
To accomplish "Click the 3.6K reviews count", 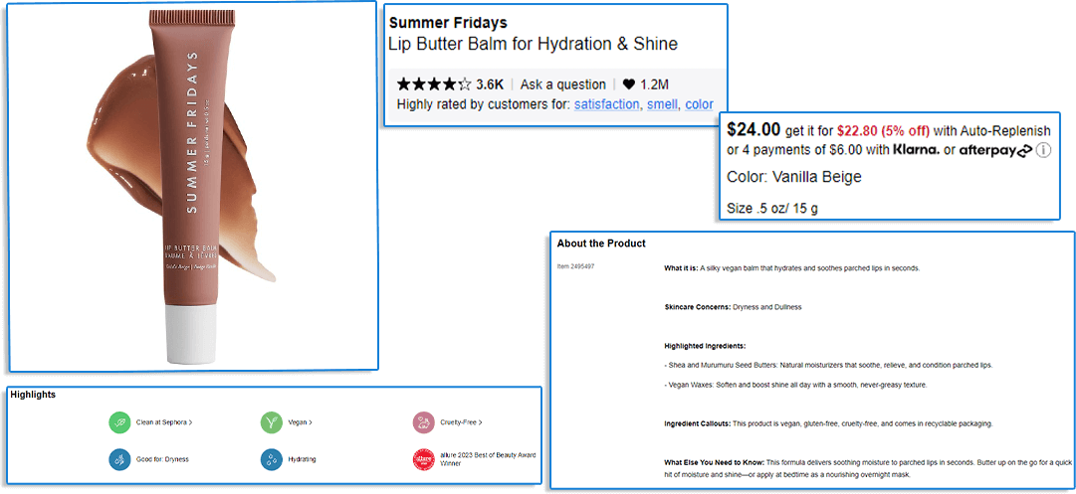I will point(490,84).
